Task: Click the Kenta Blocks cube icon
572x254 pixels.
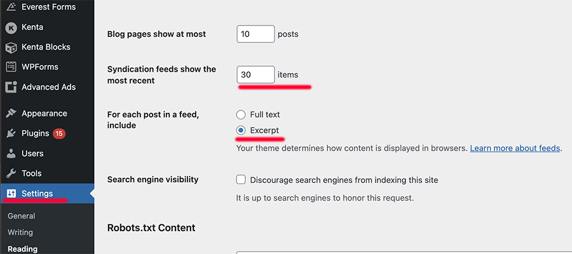Action: point(11,47)
